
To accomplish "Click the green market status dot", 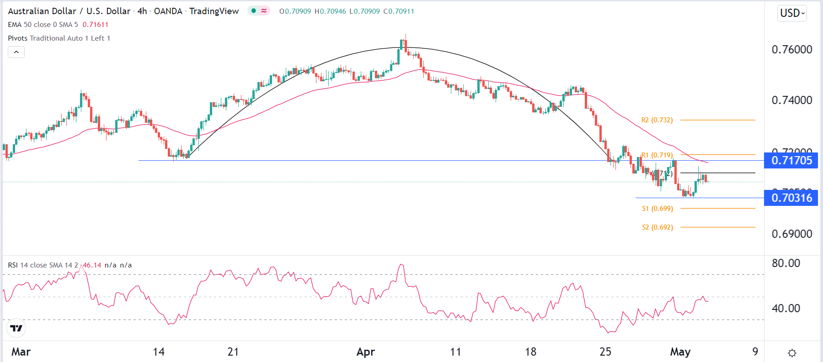I will tap(253, 10).
